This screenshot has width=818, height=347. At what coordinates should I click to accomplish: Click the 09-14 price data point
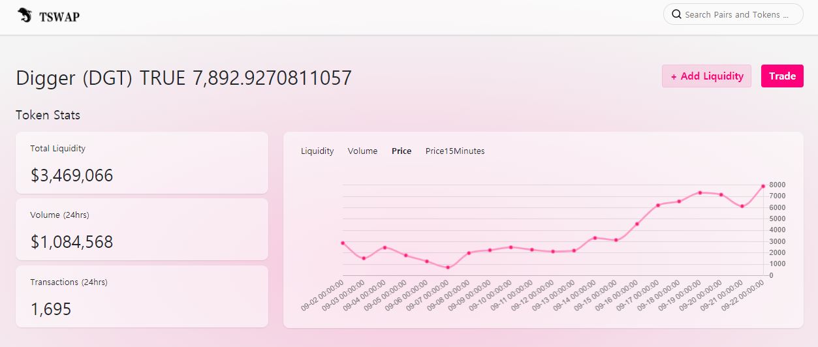coord(595,238)
